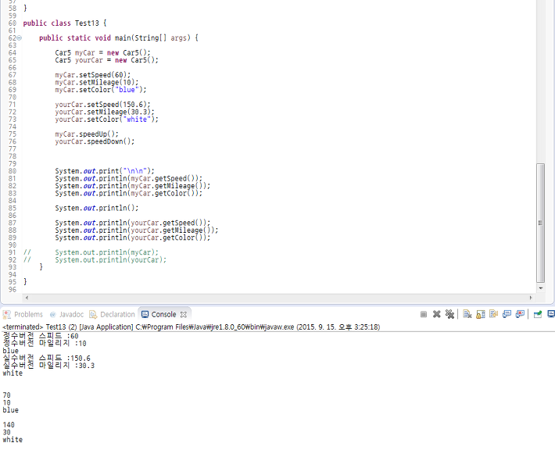Click console output '실수버전 스피드 :150.6'

click(x=46, y=358)
